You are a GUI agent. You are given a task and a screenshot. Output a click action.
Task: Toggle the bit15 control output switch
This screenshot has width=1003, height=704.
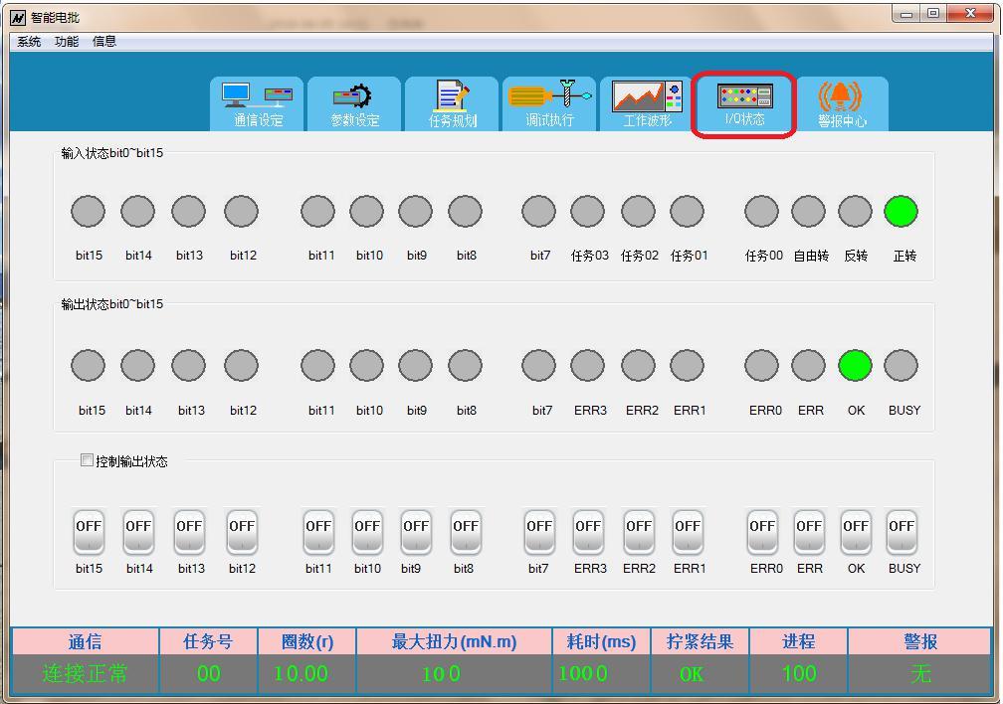(x=89, y=532)
